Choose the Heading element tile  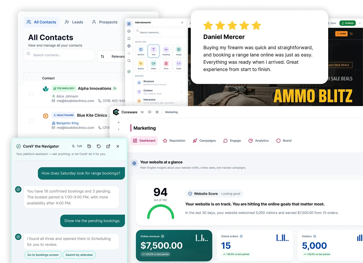coord(166,51)
